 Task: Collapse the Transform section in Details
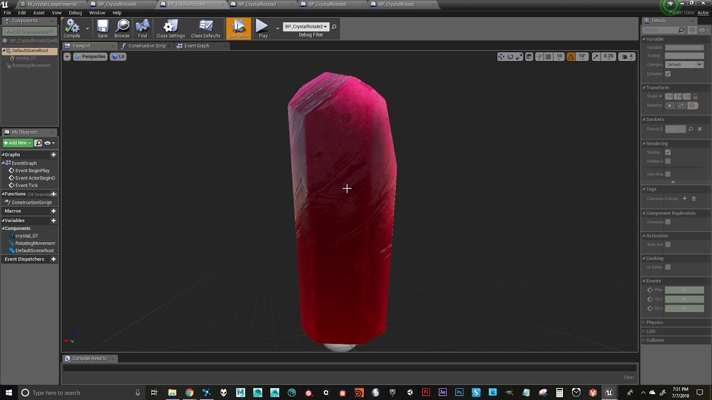pos(645,87)
